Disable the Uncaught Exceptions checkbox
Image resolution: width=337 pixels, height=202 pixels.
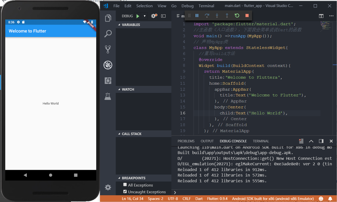125,192
